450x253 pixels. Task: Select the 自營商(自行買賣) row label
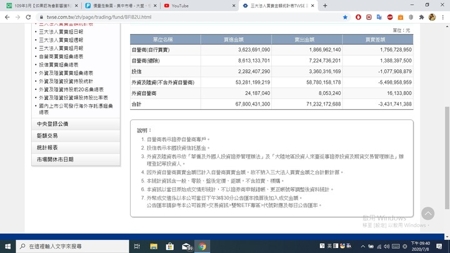click(151, 50)
